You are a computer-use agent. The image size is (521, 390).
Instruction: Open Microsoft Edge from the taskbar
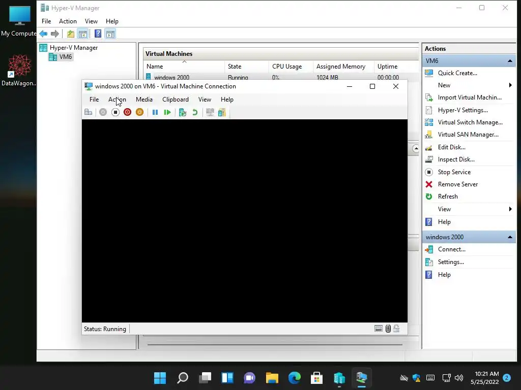coord(295,378)
